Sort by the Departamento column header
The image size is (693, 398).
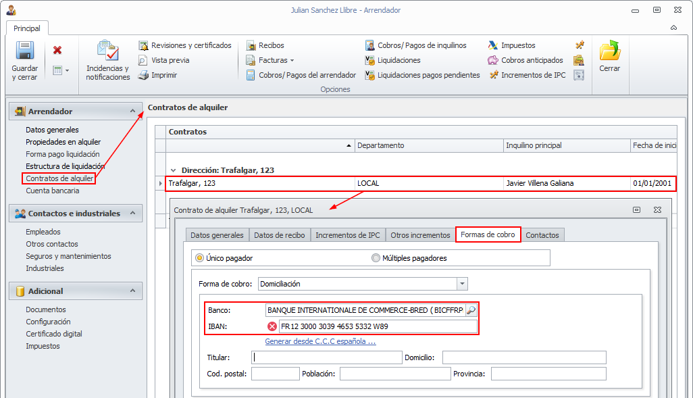pyautogui.click(x=429, y=145)
